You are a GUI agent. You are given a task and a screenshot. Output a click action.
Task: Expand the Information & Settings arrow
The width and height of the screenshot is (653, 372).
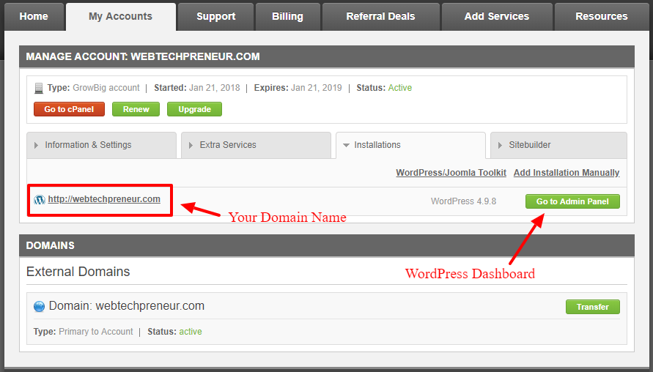pos(36,145)
